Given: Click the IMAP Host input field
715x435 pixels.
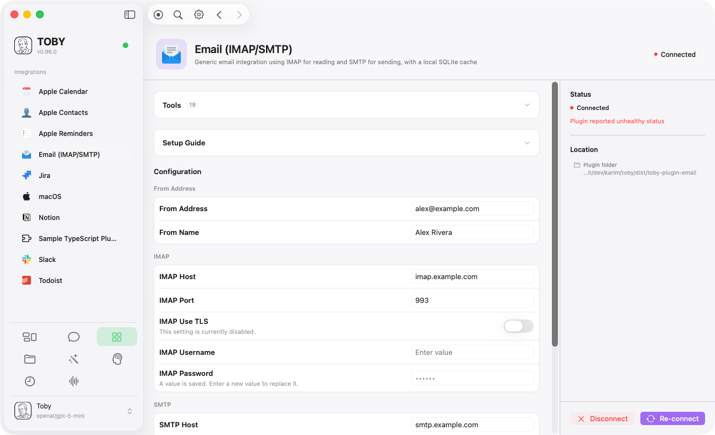Looking at the screenshot, I should click(x=473, y=277).
